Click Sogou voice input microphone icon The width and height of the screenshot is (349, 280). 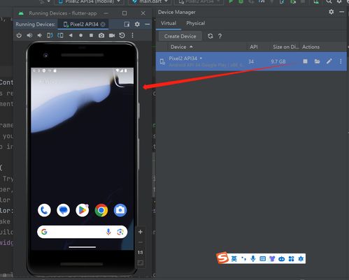click(x=253, y=258)
